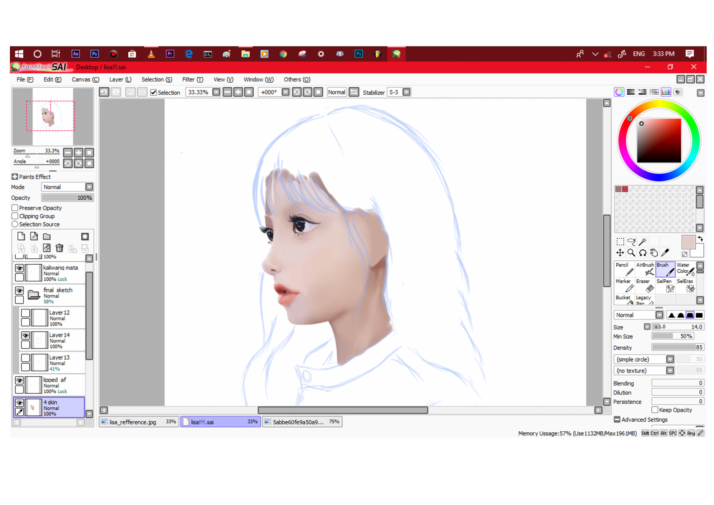Select the Eyedropper tool

point(666,253)
